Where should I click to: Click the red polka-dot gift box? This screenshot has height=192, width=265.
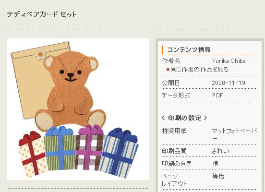click(x=33, y=155)
